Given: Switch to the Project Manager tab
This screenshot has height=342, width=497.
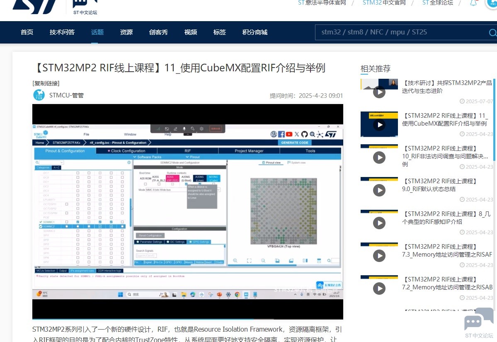Looking at the screenshot, I should tap(249, 151).
